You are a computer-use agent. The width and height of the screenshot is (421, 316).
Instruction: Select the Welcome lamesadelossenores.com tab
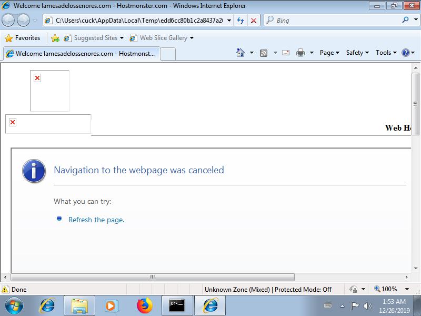pyautogui.click(x=82, y=54)
